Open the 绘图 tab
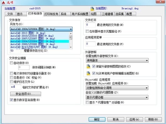 point(95,14)
